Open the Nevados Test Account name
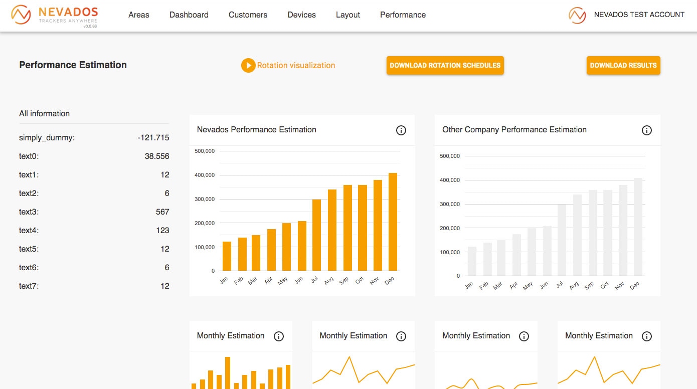 tap(639, 15)
